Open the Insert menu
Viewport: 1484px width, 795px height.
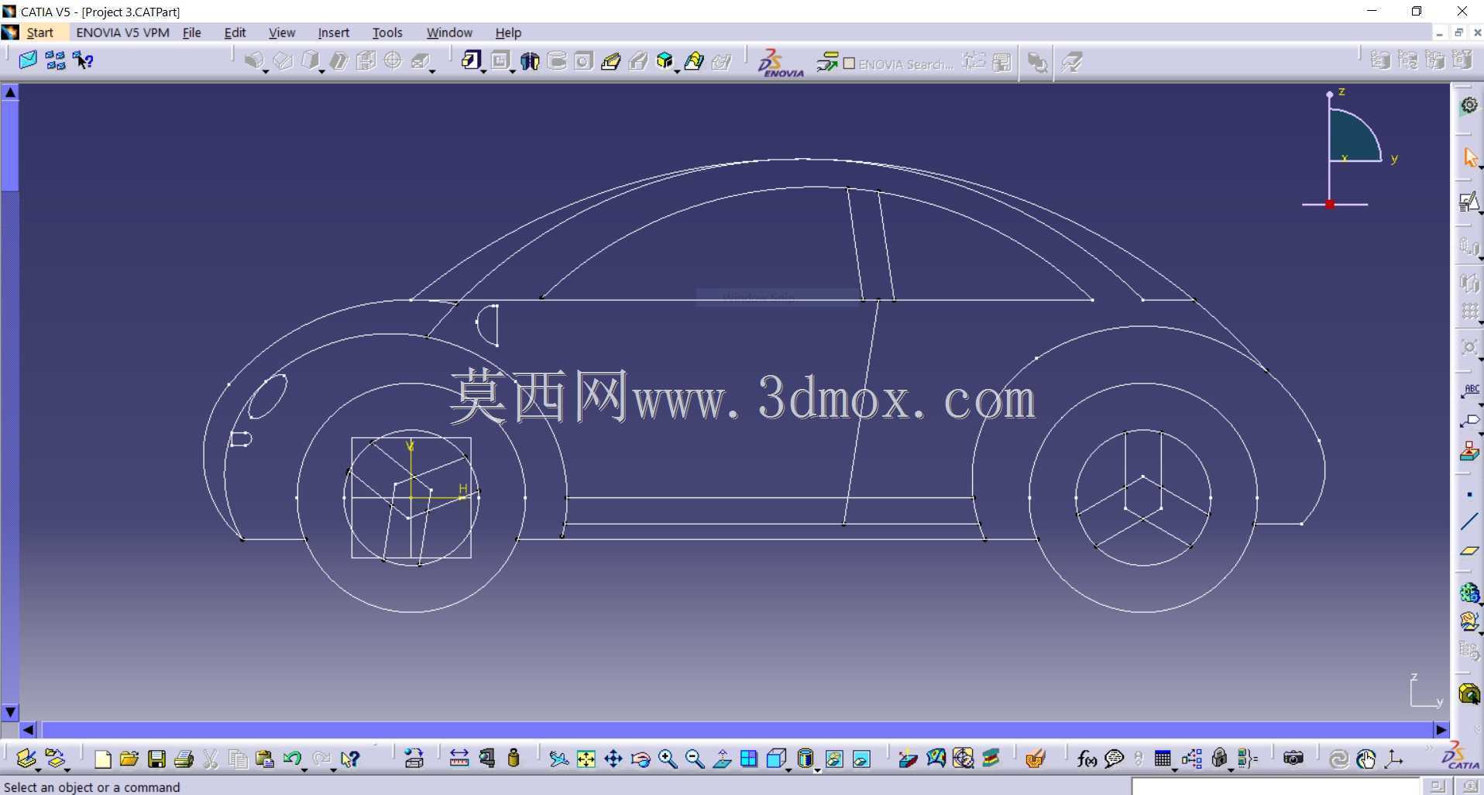(333, 33)
